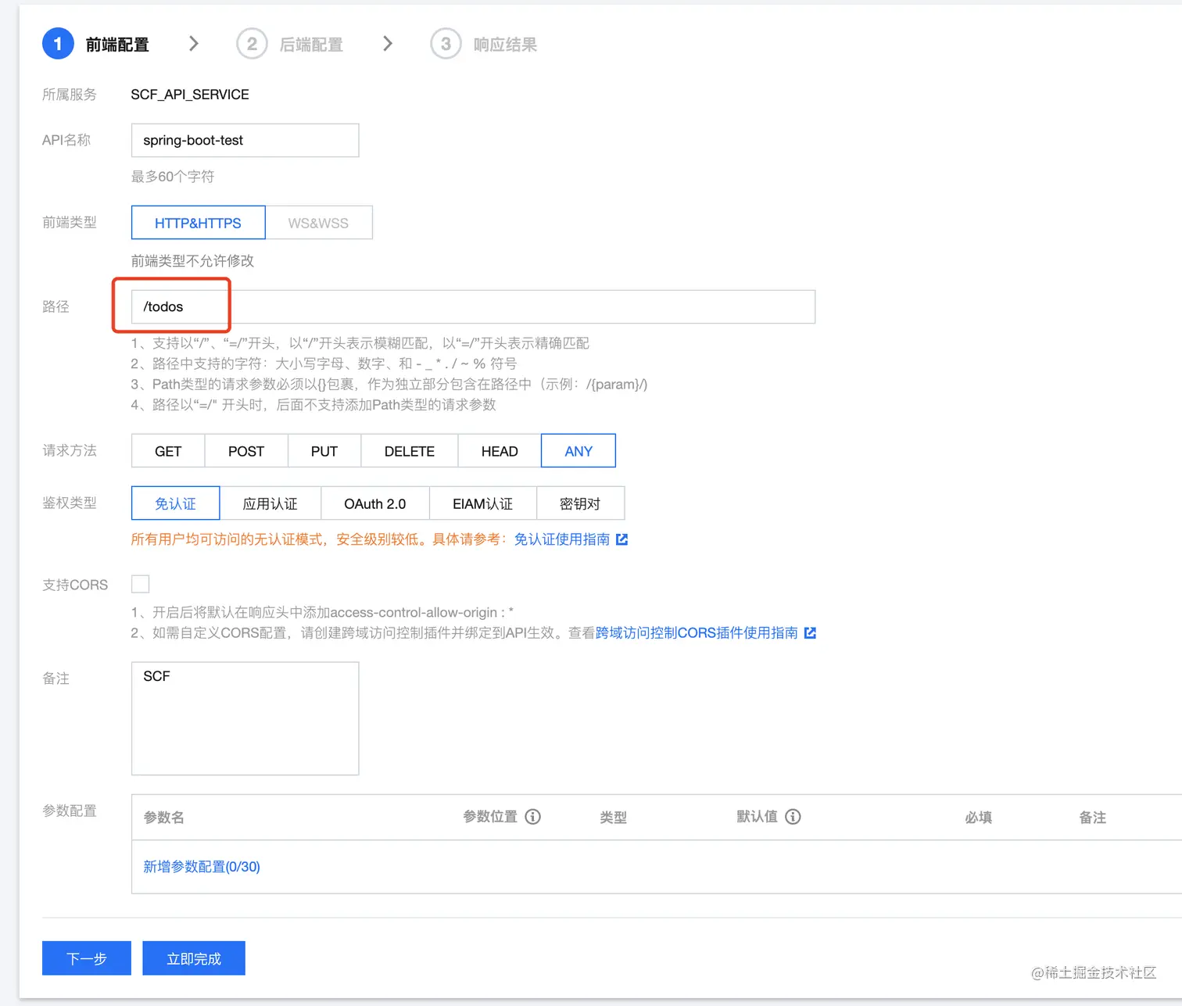Go to 前端配置 step
Viewport: 1182px width, 1006px height.
(x=117, y=45)
